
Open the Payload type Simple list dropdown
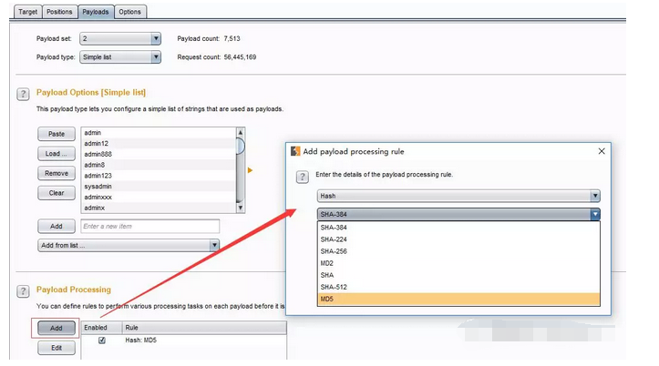(120, 57)
